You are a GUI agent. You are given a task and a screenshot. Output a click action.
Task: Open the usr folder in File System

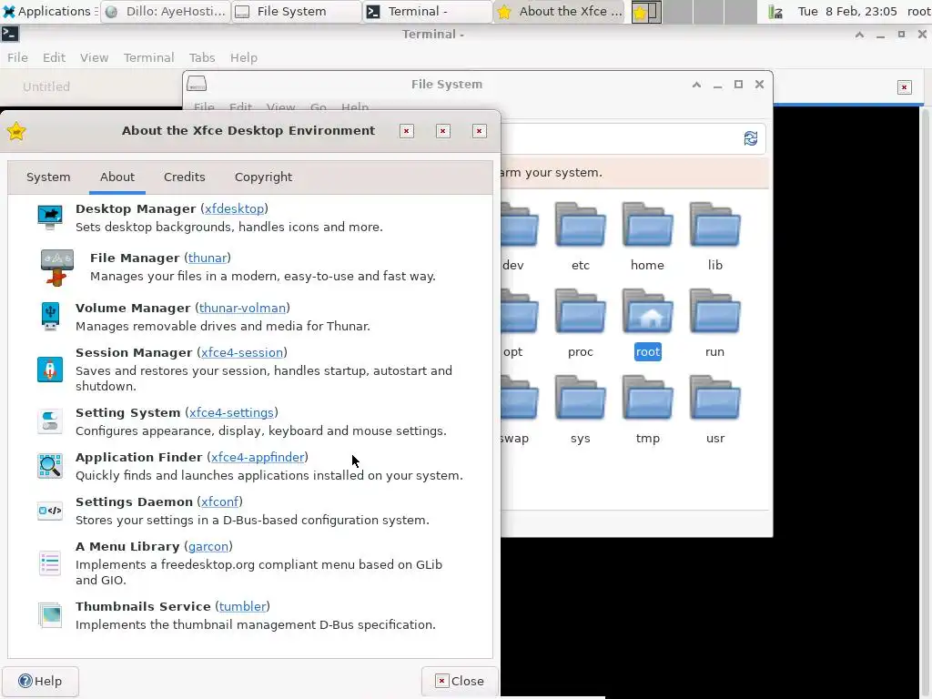(714, 398)
